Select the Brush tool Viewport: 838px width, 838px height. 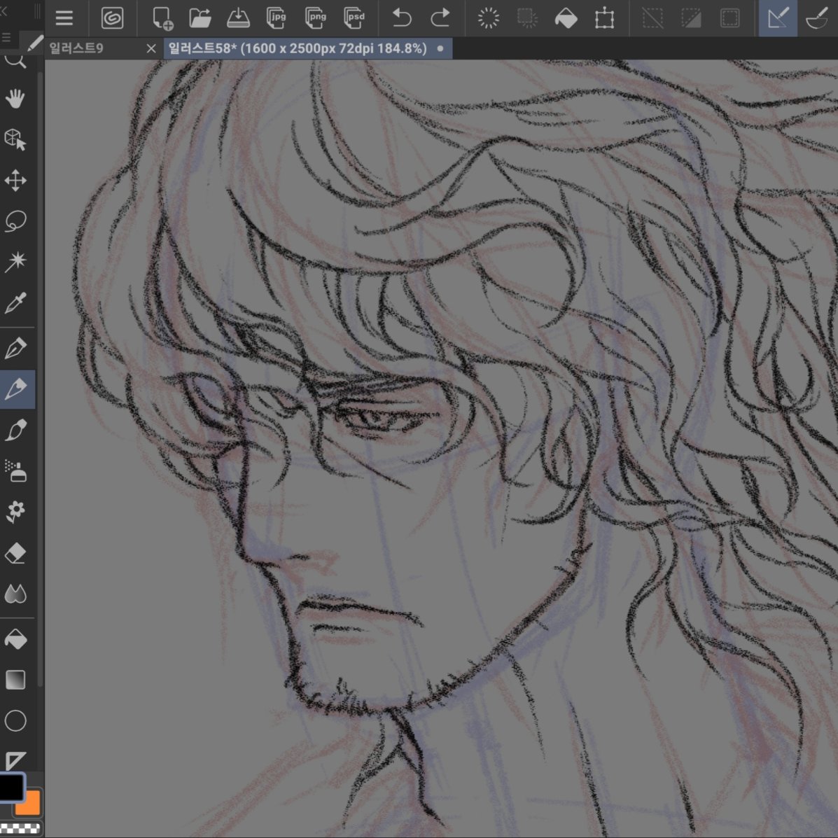click(x=15, y=431)
